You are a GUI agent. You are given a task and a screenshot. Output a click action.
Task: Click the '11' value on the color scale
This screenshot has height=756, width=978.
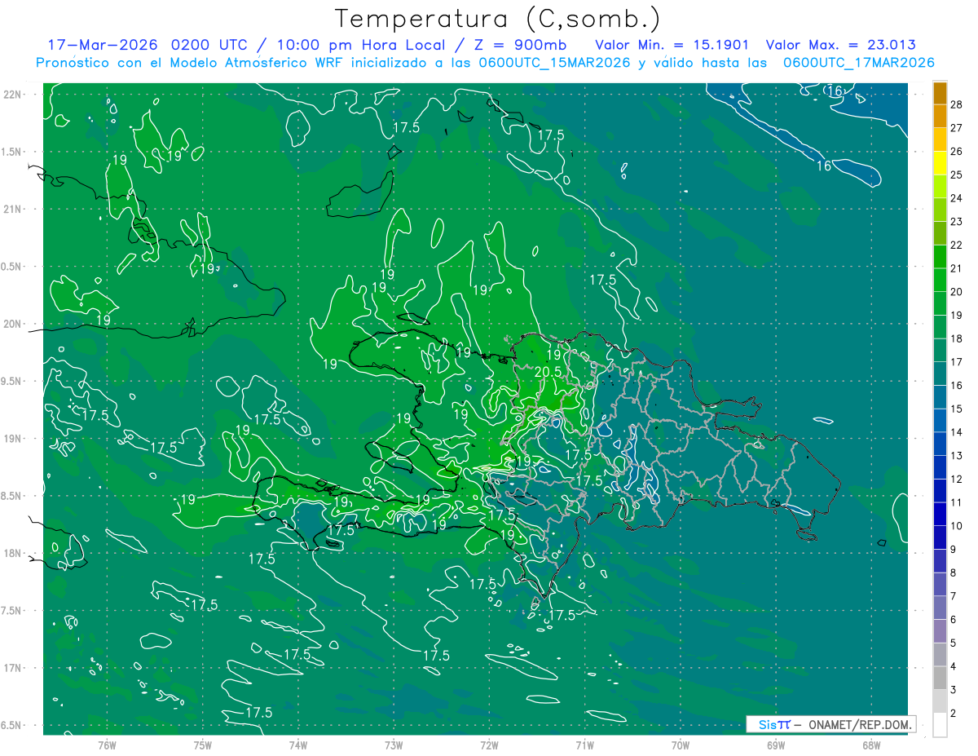pos(957,502)
